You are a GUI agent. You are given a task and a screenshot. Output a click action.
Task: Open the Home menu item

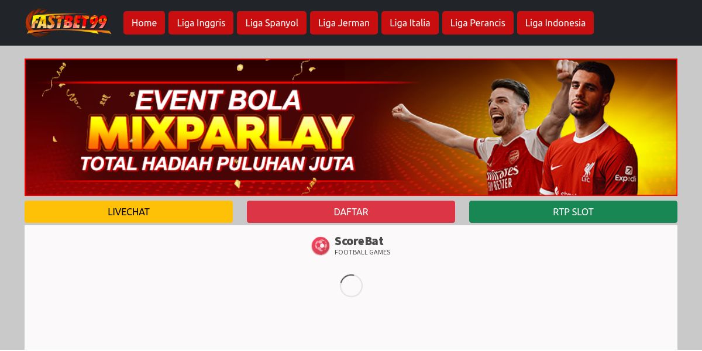click(144, 23)
